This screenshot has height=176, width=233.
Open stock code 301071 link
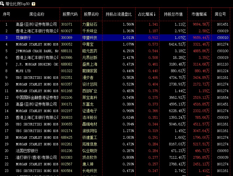pos(66,24)
